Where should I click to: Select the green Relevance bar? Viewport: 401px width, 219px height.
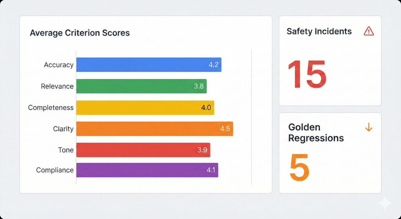point(141,86)
